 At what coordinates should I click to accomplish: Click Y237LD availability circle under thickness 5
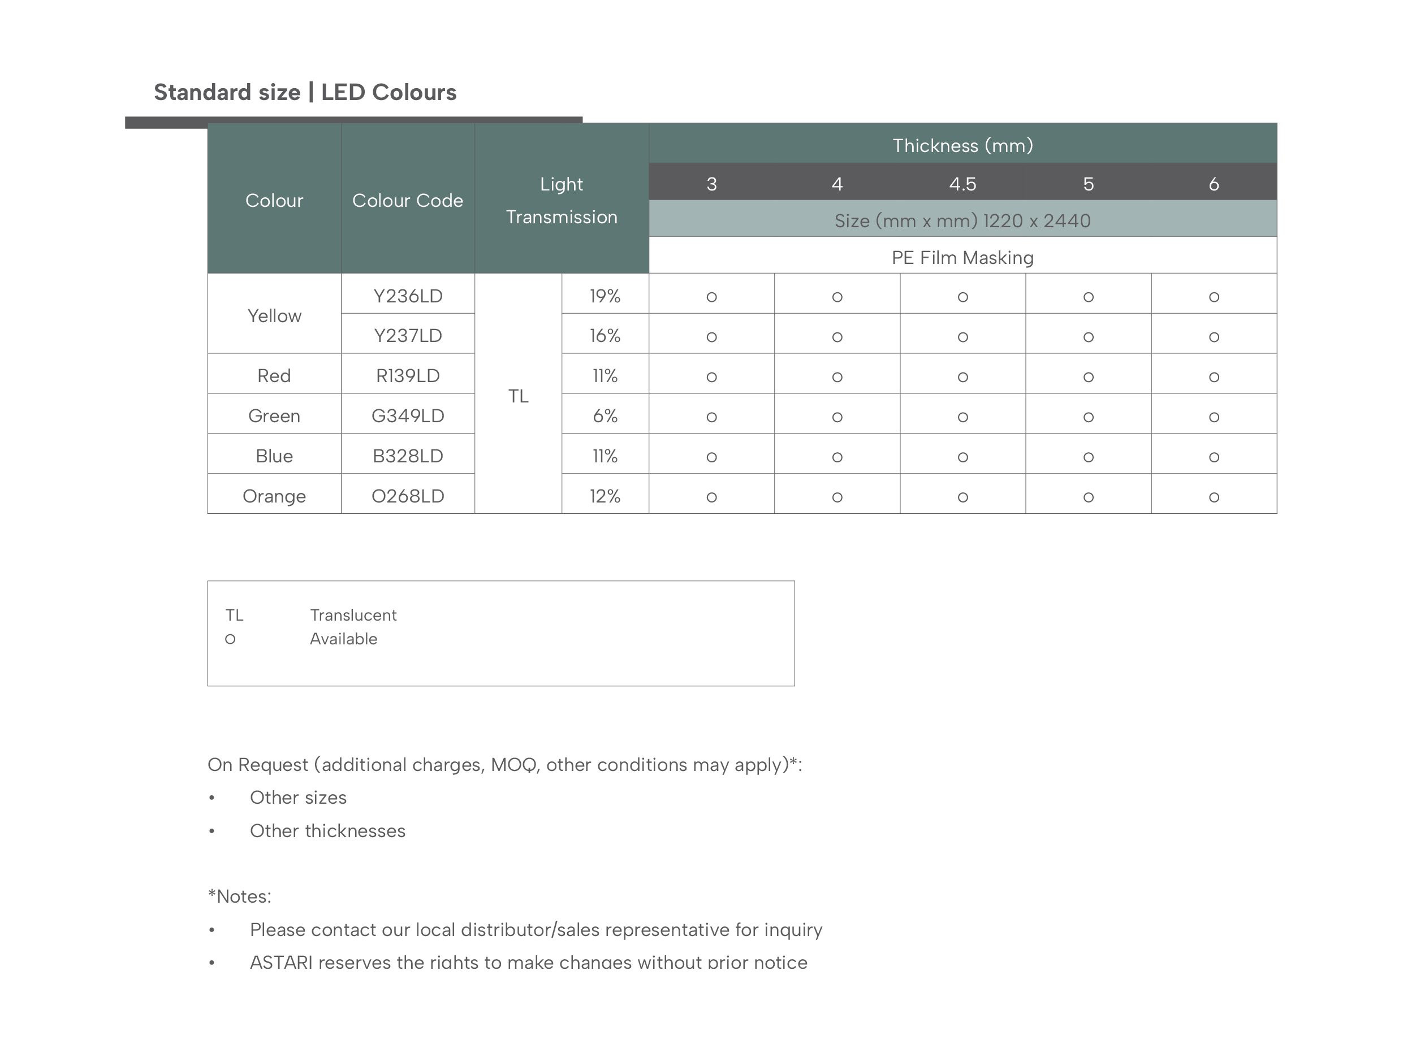[x=1089, y=337]
